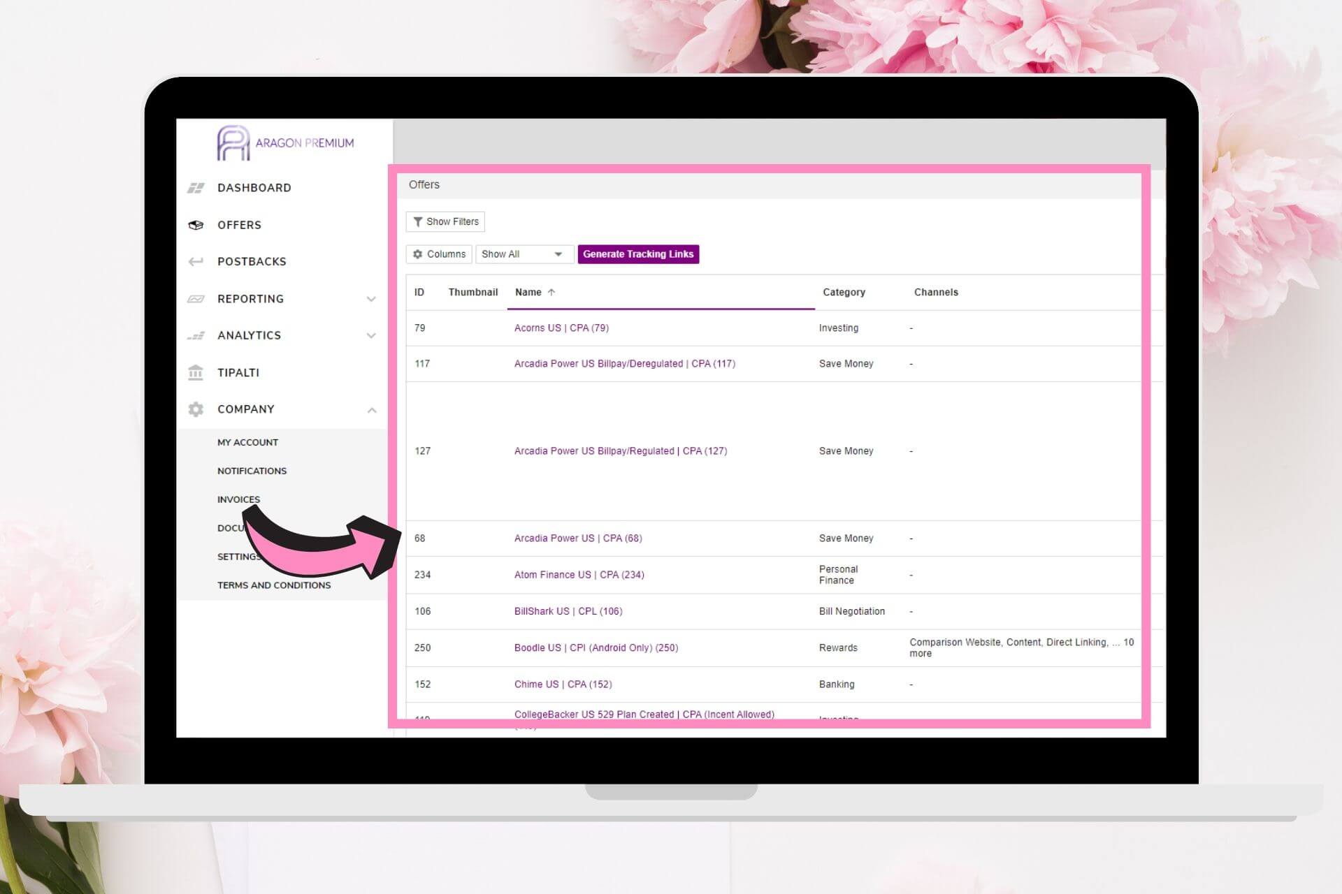Click the Rewards category cell
Viewport: 1342px width, 894px height.
click(x=838, y=648)
